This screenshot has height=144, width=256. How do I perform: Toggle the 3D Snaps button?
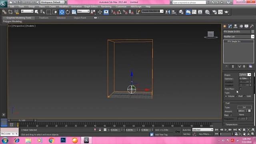[113, 12]
